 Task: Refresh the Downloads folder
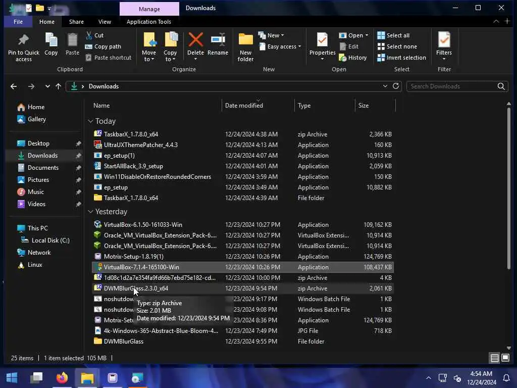point(396,86)
